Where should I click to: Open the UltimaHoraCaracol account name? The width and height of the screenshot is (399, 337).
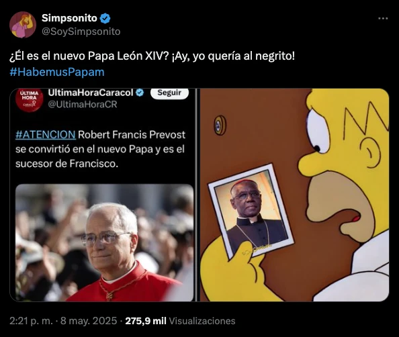pos(91,93)
